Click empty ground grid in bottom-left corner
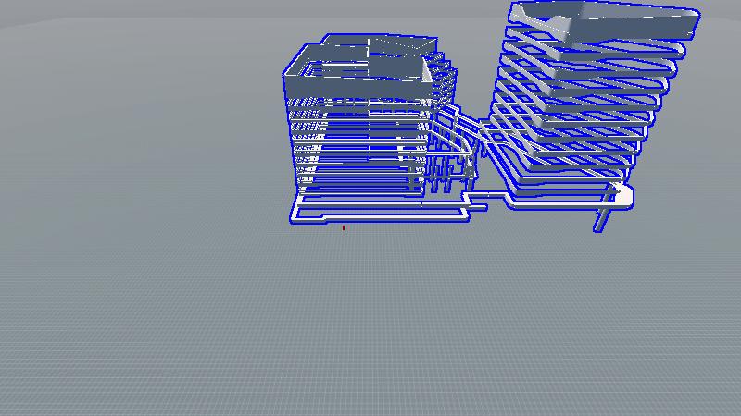Viewport: 741px width, 416px height. (x=74, y=370)
